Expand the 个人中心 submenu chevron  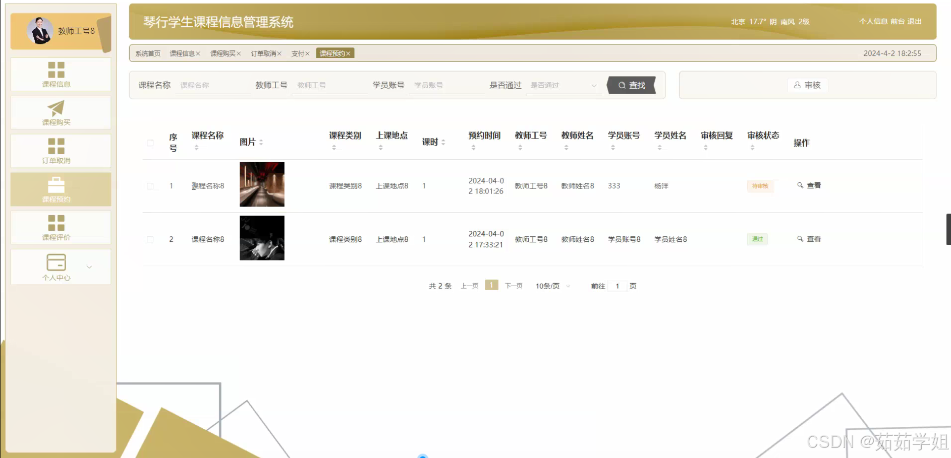(x=89, y=267)
